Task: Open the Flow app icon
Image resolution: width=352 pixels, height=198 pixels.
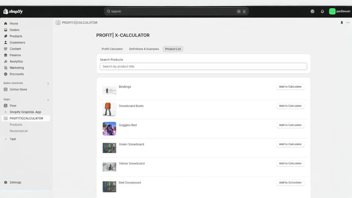Action: tap(6, 106)
